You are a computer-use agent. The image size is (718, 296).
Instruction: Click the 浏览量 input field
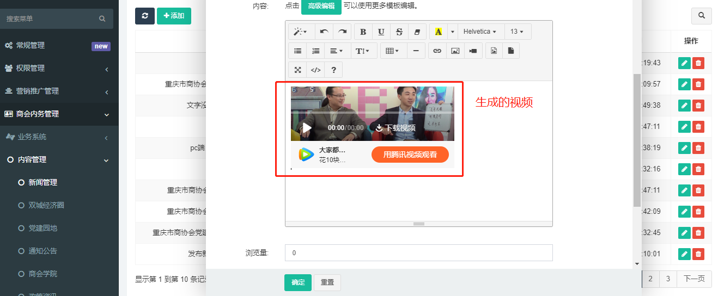click(x=418, y=252)
